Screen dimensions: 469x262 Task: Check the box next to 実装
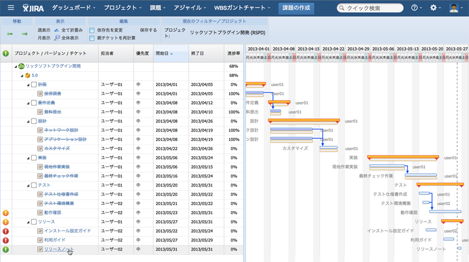click(34, 158)
